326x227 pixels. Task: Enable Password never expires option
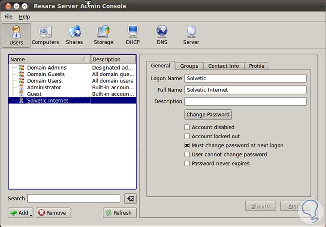[x=188, y=164]
